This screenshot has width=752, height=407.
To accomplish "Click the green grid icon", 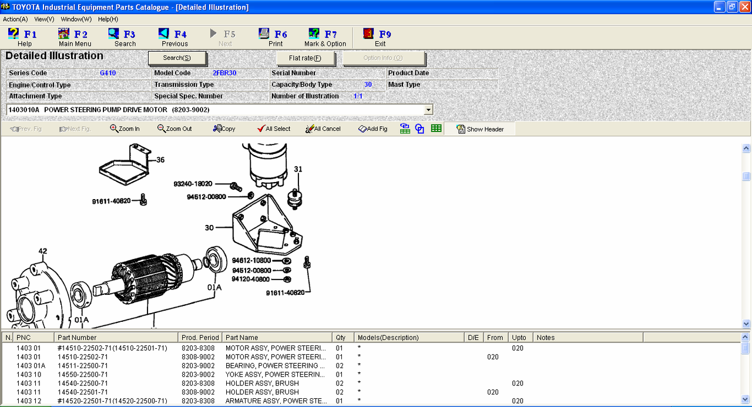I will pyautogui.click(x=436, y=128).
